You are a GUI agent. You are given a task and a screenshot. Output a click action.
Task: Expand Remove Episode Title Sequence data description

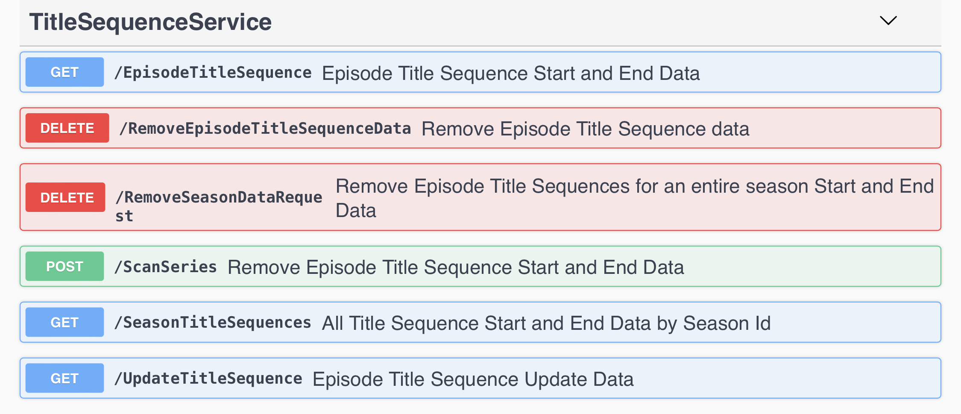(585, 129)
